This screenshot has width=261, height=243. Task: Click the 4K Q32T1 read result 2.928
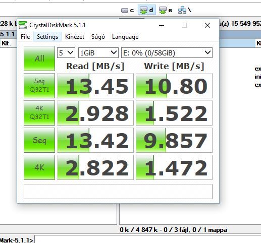click(95, 113)
